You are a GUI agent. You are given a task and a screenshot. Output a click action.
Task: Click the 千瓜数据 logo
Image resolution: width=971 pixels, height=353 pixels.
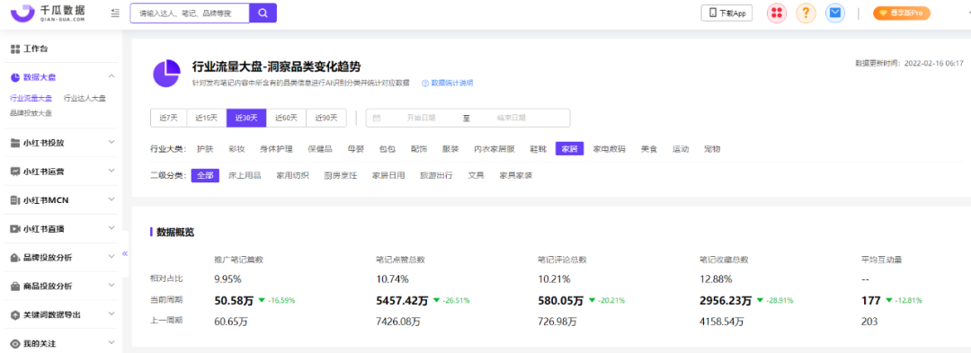(49, 13)
